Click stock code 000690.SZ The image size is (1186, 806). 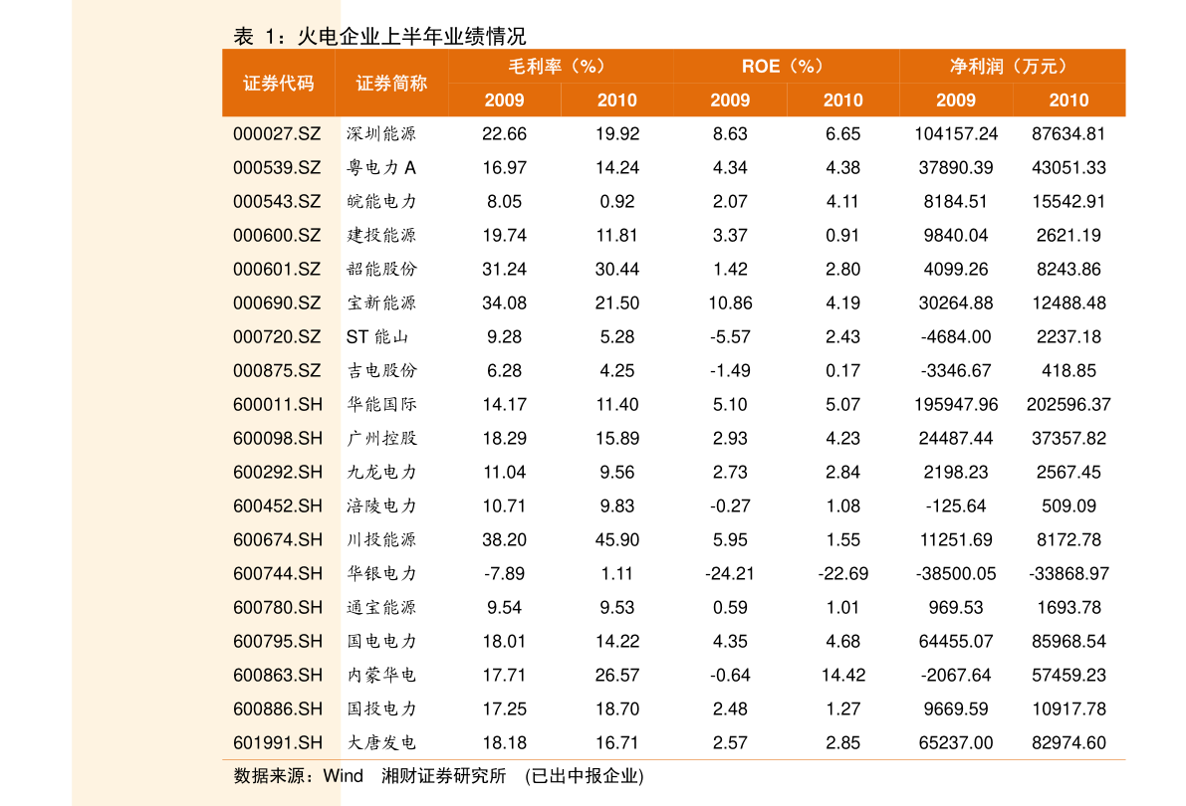(x=277, y=302)
